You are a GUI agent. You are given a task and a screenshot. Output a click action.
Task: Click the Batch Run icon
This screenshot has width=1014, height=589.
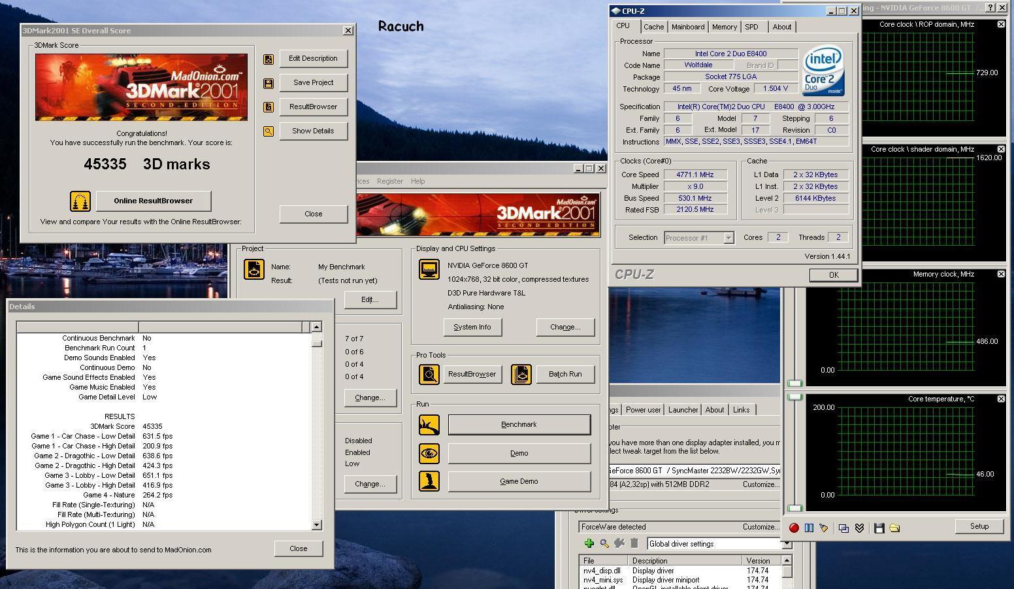[x=521, y=375]
